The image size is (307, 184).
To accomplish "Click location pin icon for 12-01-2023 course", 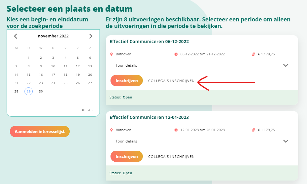I will tap(111, 130).
